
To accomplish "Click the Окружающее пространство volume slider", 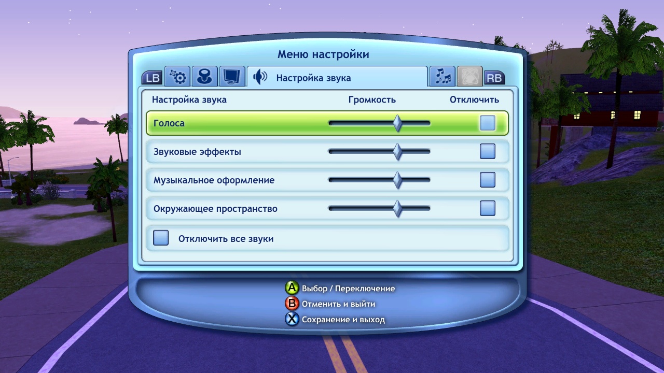I will 380,209.
